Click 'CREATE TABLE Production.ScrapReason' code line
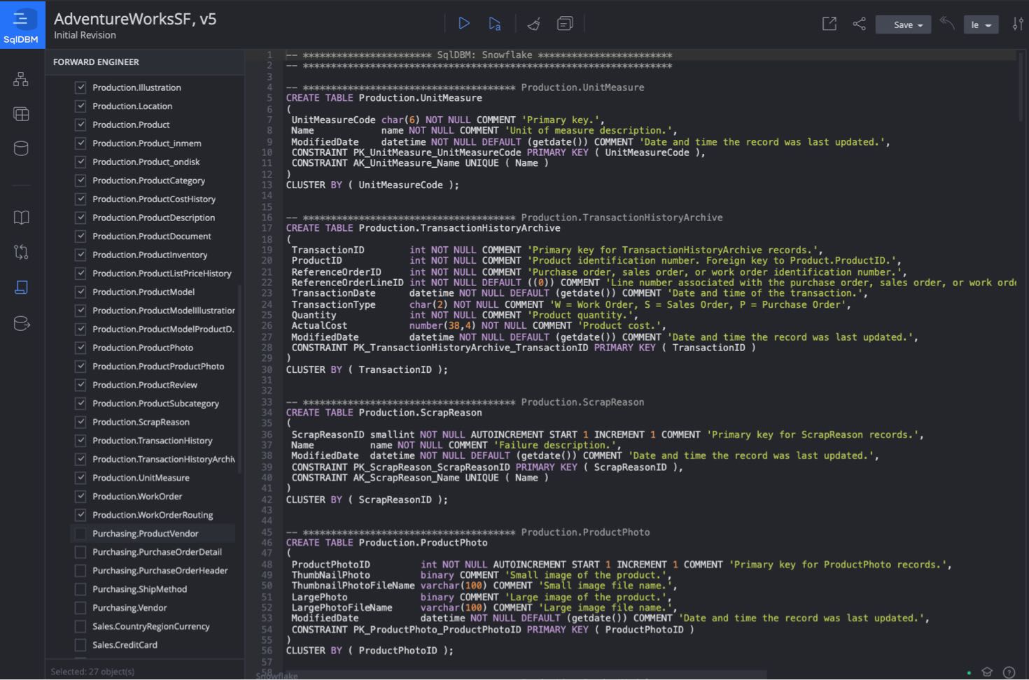The height and width of the screenshot is (680, 1029). point(384,413)
